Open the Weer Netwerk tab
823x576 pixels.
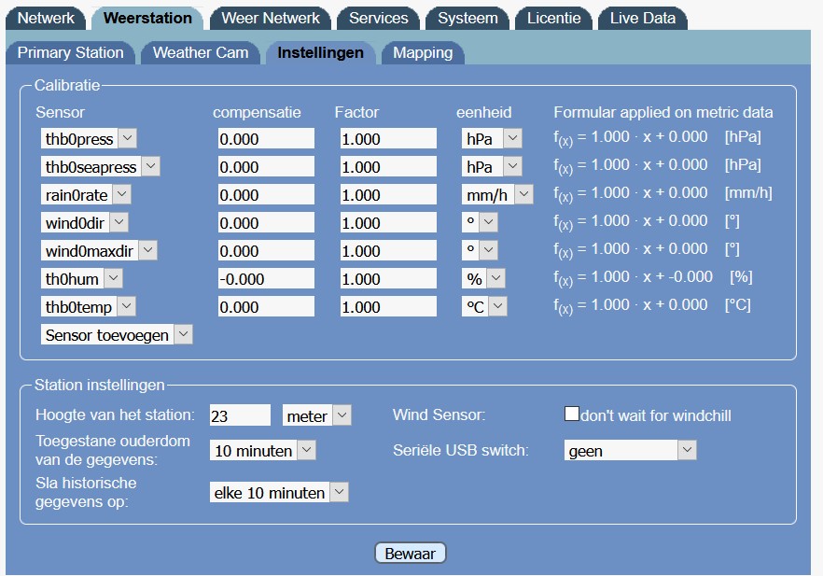click(270, 18)
